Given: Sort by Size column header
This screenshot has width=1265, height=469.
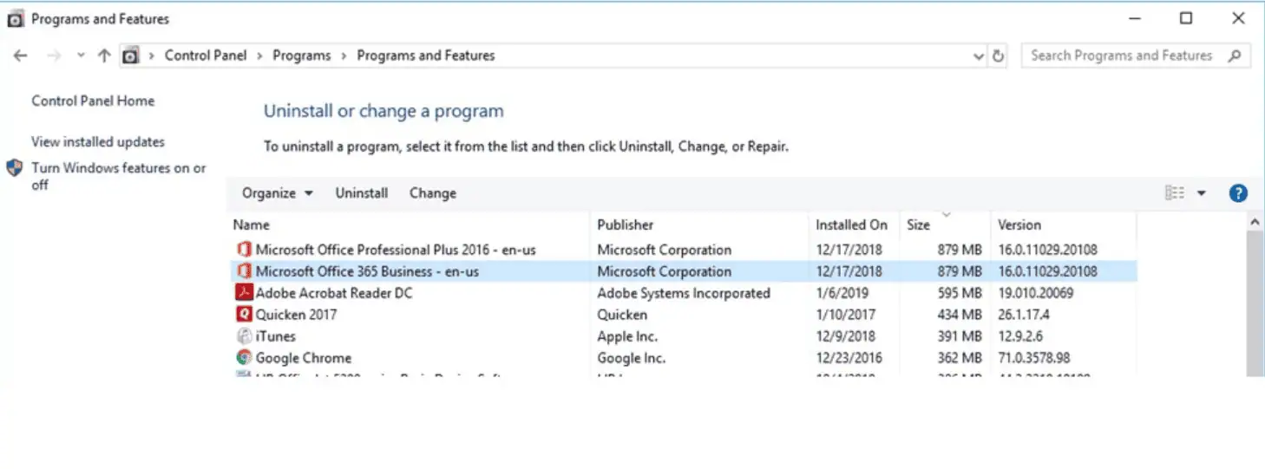Looking at the screenshot, I should 945,225.
